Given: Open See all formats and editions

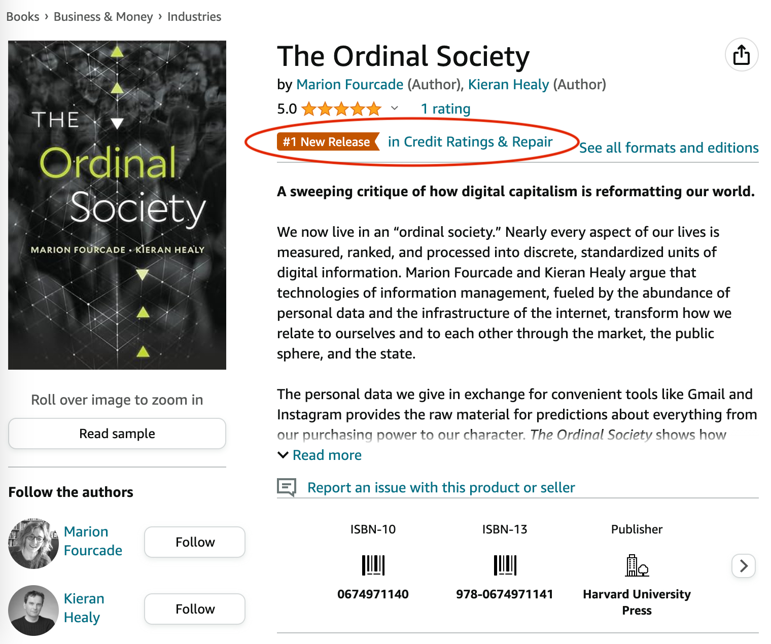Looking at the screenshot, I should 669,148.
